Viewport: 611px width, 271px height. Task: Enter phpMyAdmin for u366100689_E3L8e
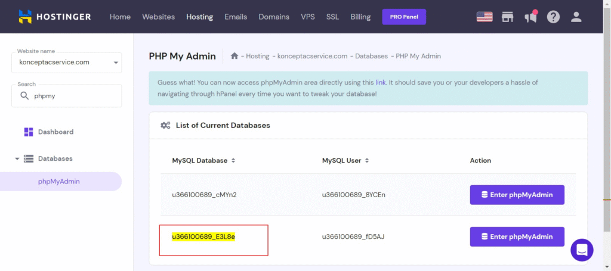(x=517, y=237)
